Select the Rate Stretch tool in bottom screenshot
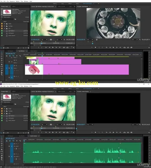The image size is (151, 168). coord(1,147)
